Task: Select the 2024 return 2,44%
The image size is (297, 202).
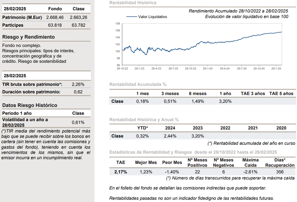Action: 170,136
